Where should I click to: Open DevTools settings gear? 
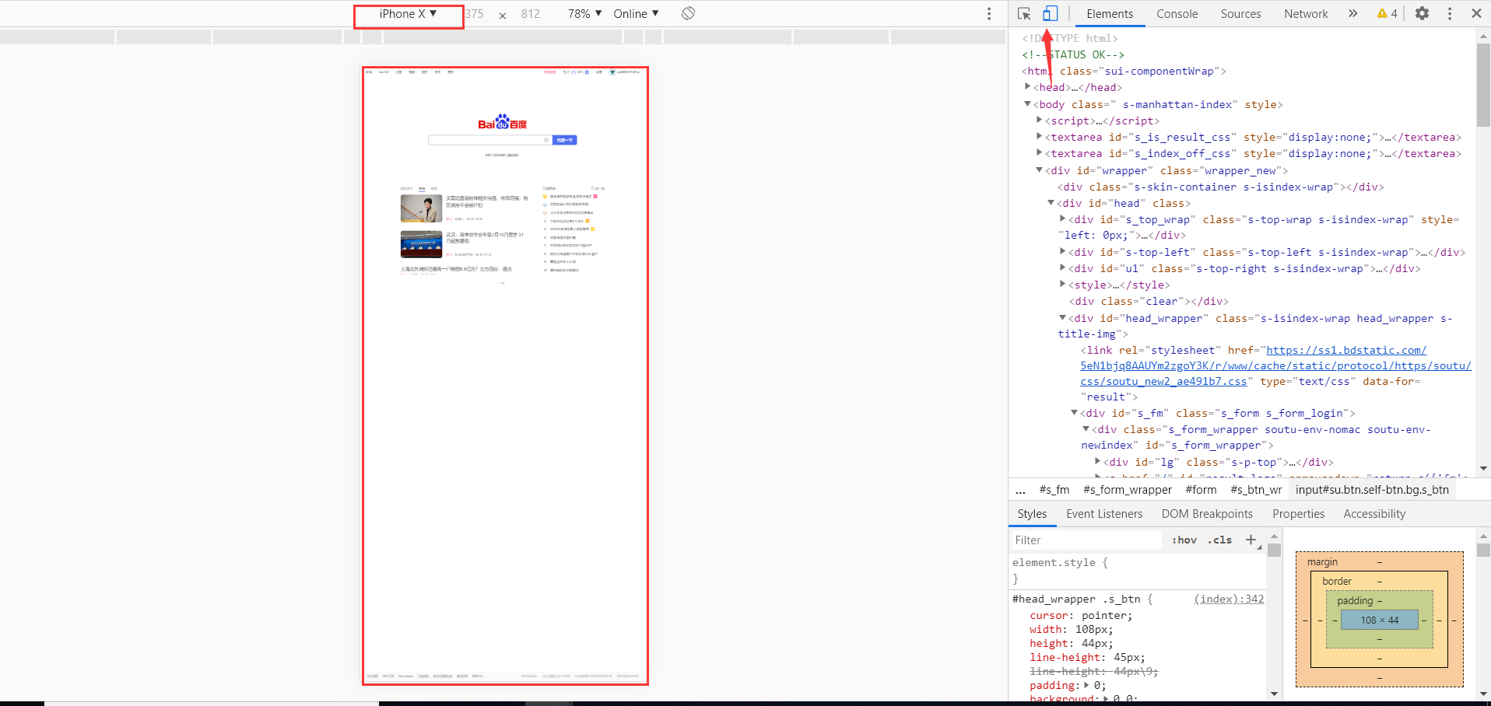tap(1422, 14)
